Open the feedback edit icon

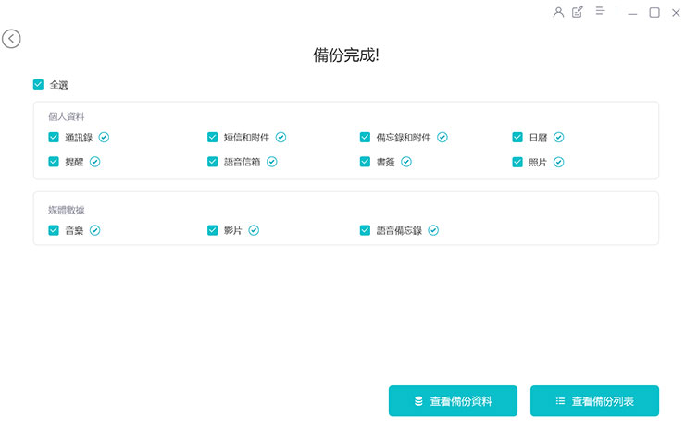[x=578, y=12]
